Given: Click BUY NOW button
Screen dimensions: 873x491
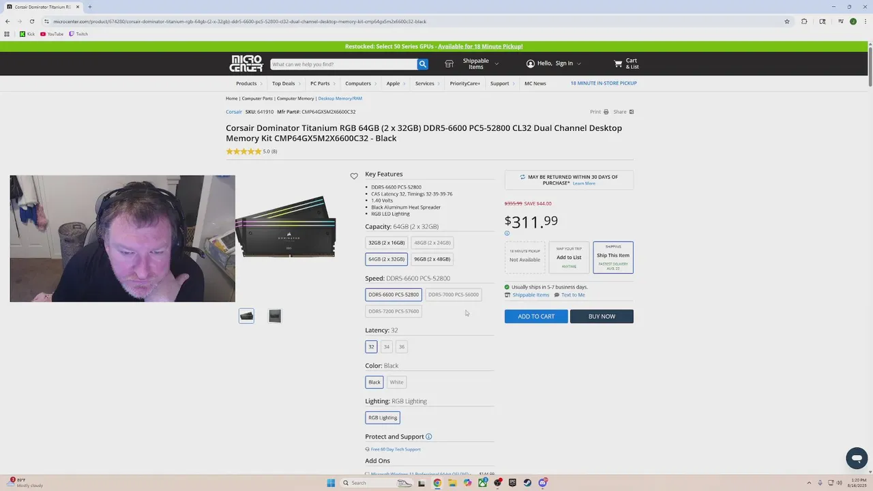Looking at the screenshot, I should tap(602, 316).
